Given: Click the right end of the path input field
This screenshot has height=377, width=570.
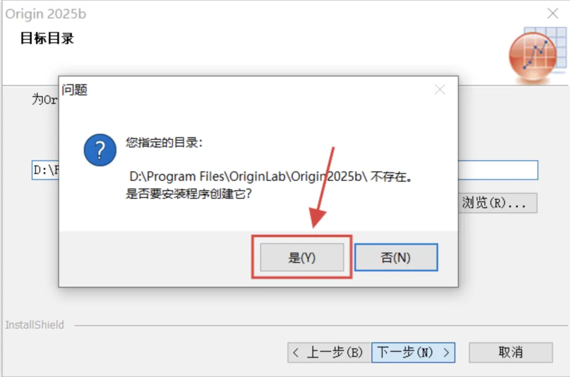Looking at the screenshot, I should click(x=498, y=170).
